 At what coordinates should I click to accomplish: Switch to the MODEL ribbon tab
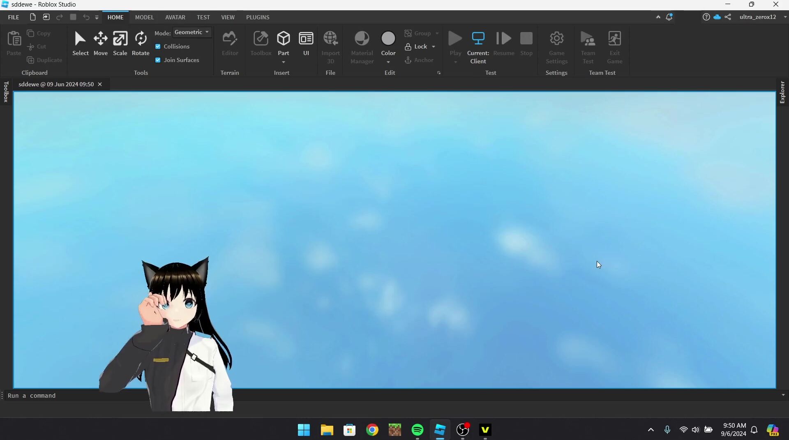point(144,17)
